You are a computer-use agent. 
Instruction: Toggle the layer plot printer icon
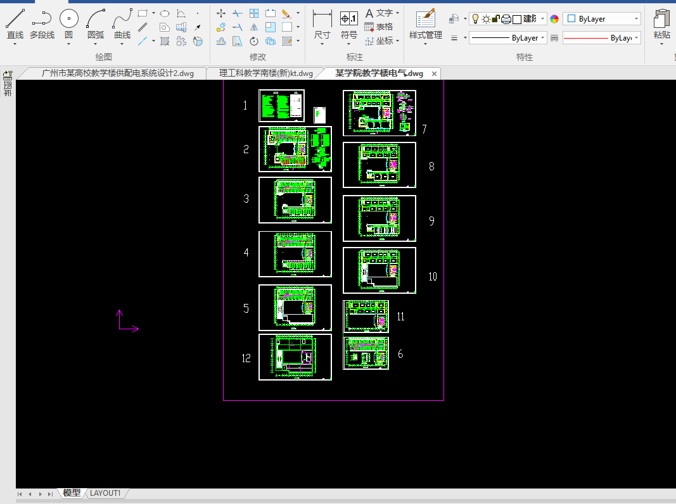(x=506, y=19)
